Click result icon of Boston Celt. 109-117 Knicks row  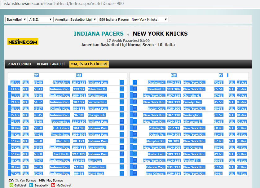[135, 154]
